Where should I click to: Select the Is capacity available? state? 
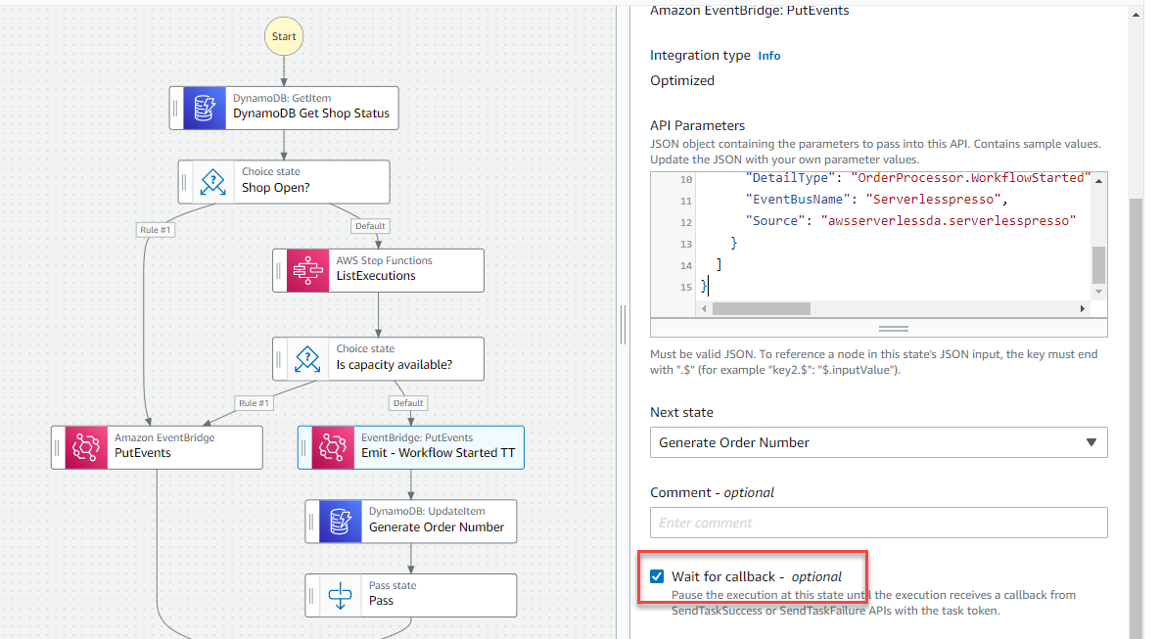point(379,359)
